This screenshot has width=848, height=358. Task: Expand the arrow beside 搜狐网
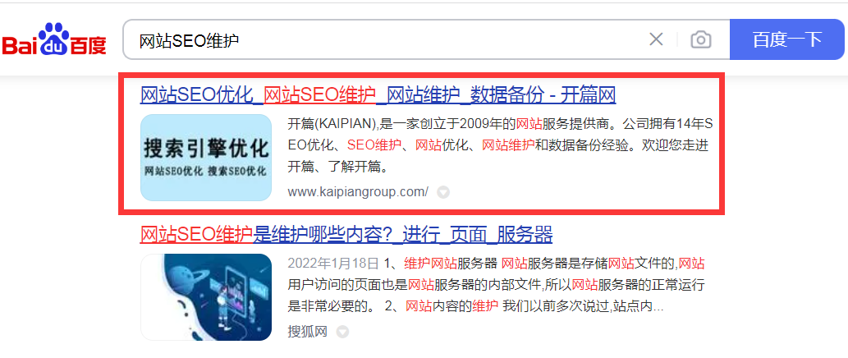coord(342,332)
